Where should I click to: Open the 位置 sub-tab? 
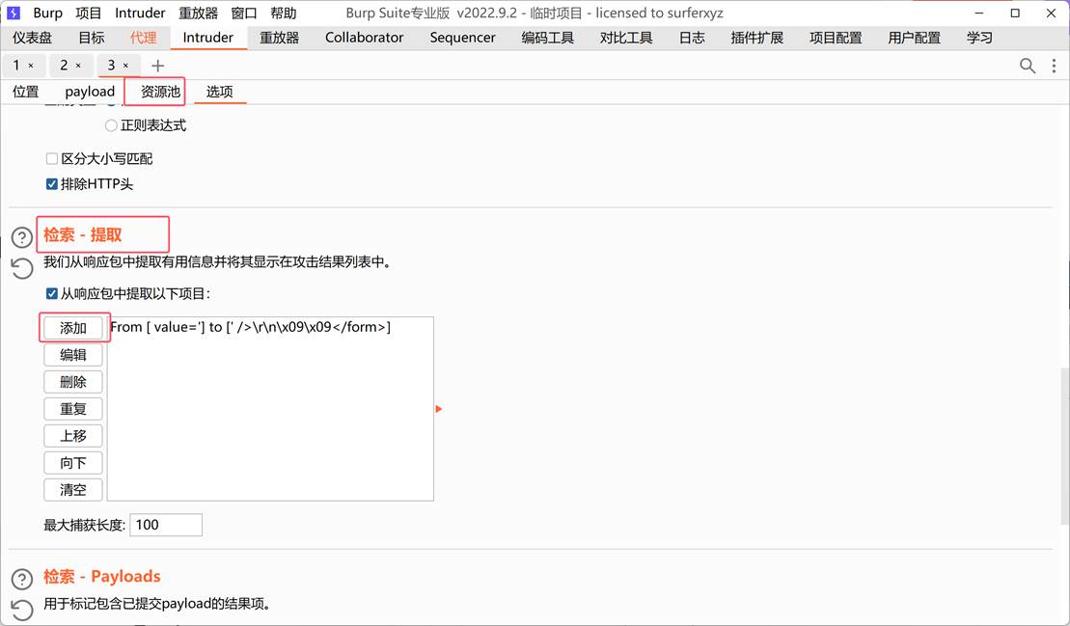pyautogui.click(x=26, y=92)
